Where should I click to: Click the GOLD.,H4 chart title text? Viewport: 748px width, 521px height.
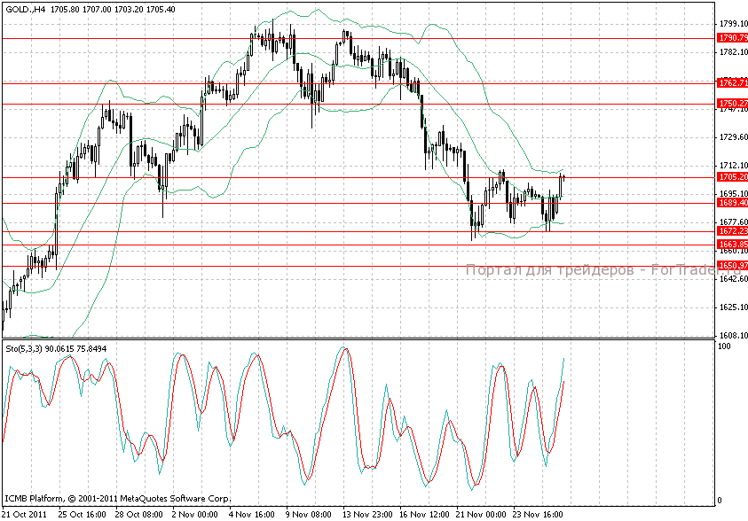[26, 9]
